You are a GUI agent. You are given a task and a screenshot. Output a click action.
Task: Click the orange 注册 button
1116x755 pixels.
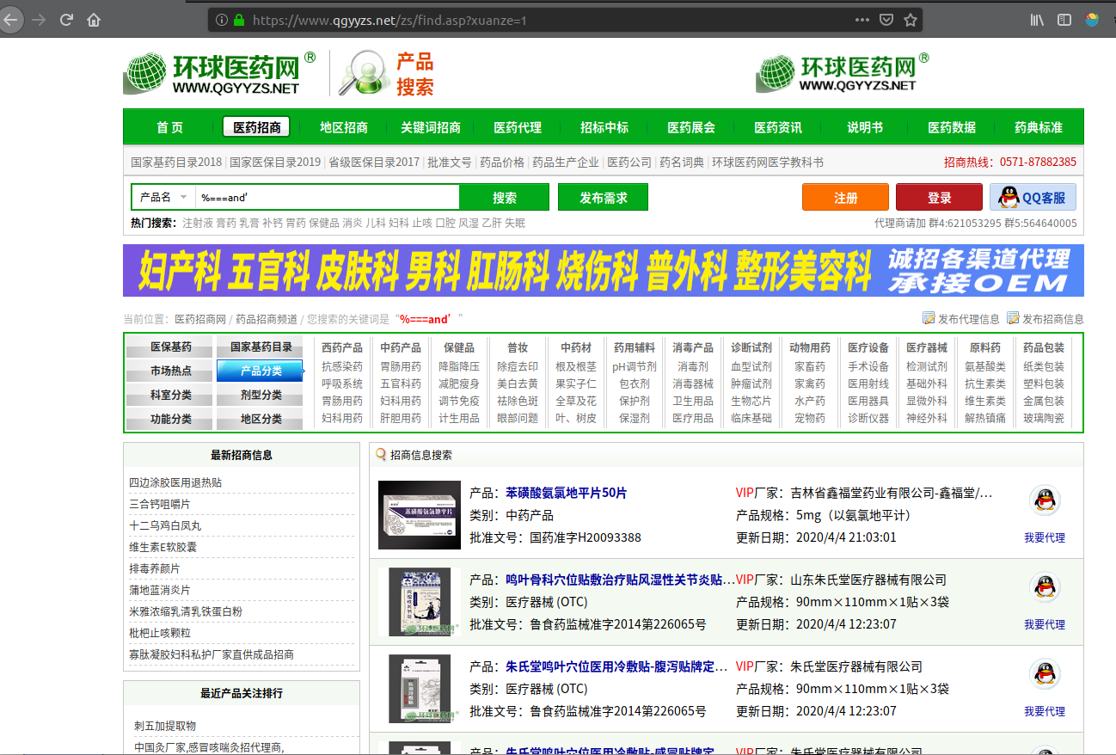pos(846,197)
